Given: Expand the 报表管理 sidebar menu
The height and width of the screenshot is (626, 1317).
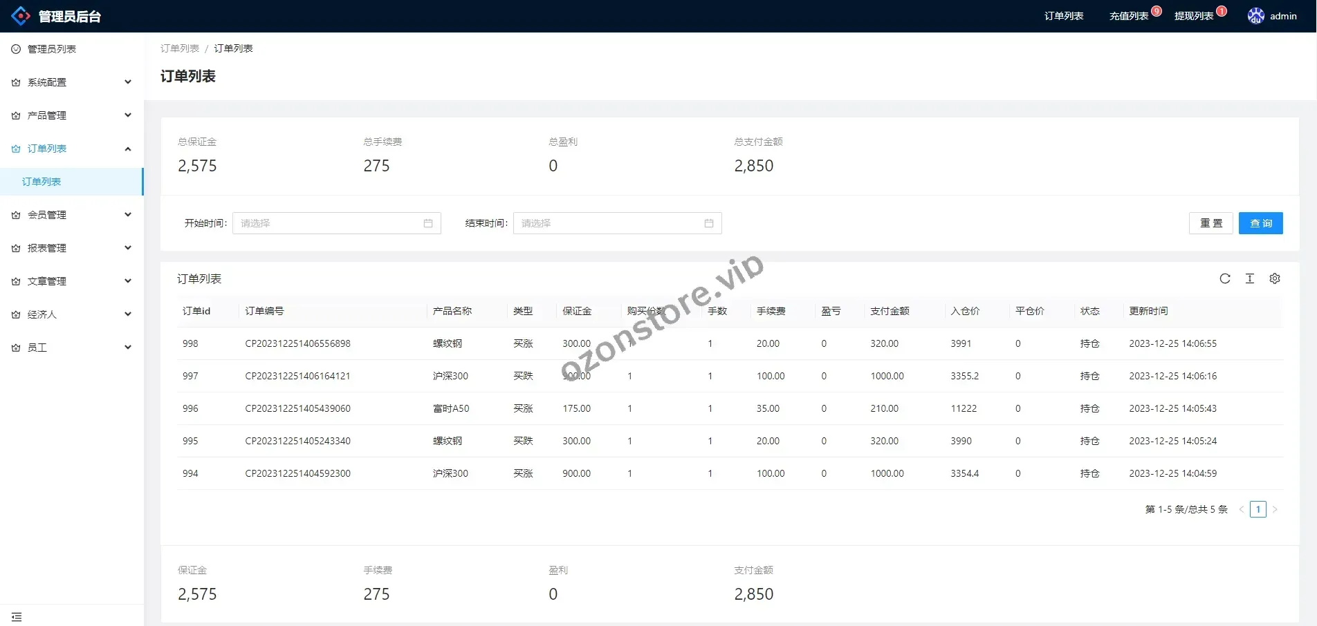Looking at the screenshot, I should coord(71,248).
